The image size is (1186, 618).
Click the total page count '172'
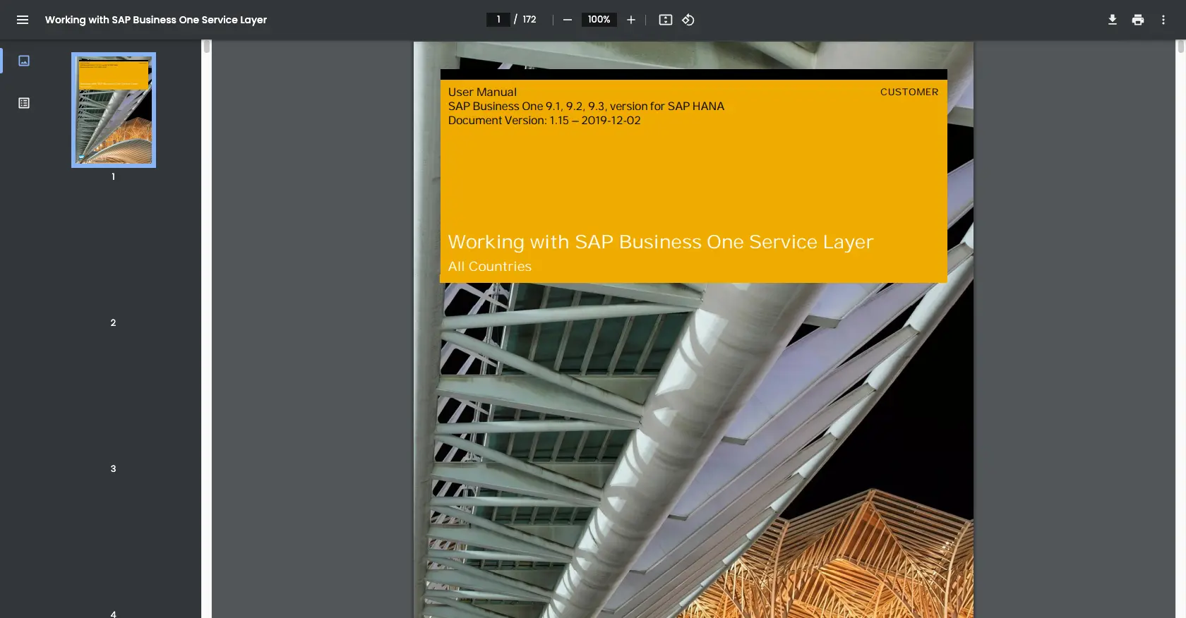[529, 20]
